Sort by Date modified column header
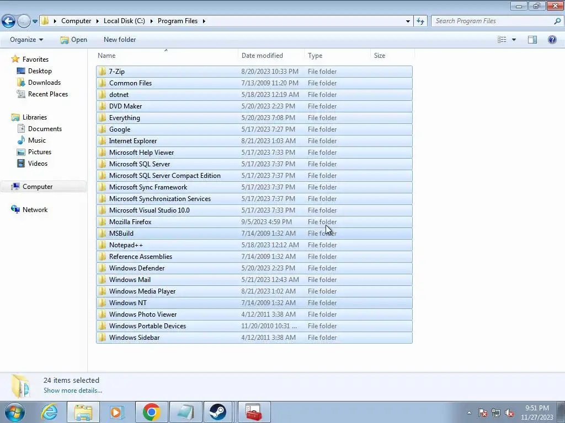 coord(262,56)
